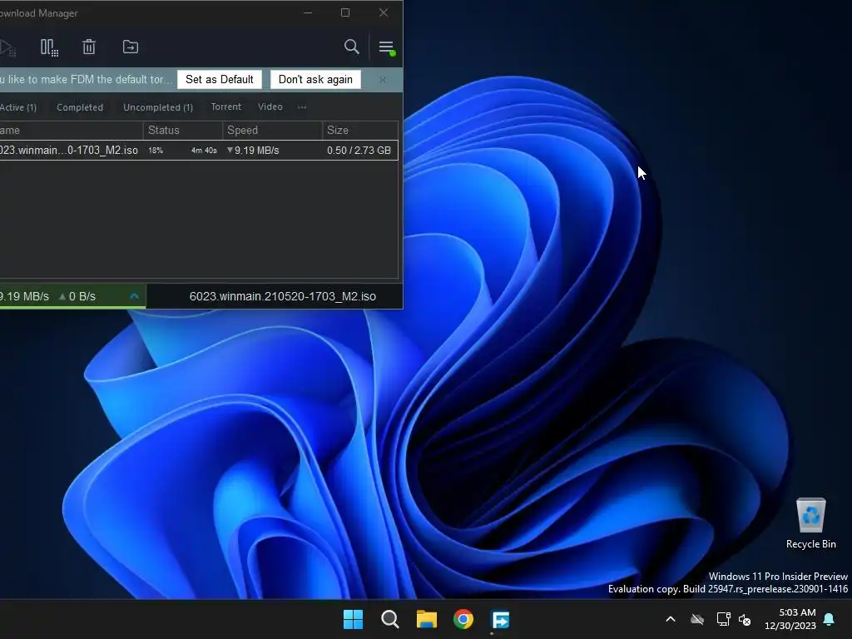Open the clock showing 5:03 AM
Screen dimensions: 852x639
(790, 619)
